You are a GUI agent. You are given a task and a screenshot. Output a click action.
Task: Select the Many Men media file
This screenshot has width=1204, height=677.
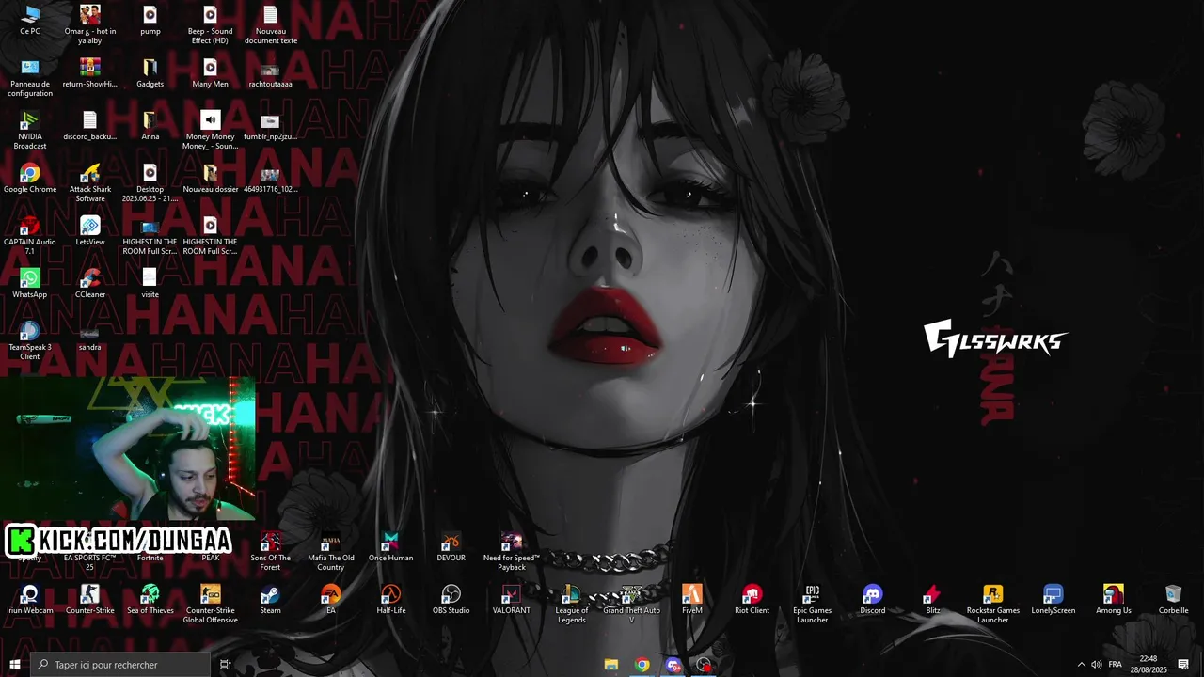(211, 72)
